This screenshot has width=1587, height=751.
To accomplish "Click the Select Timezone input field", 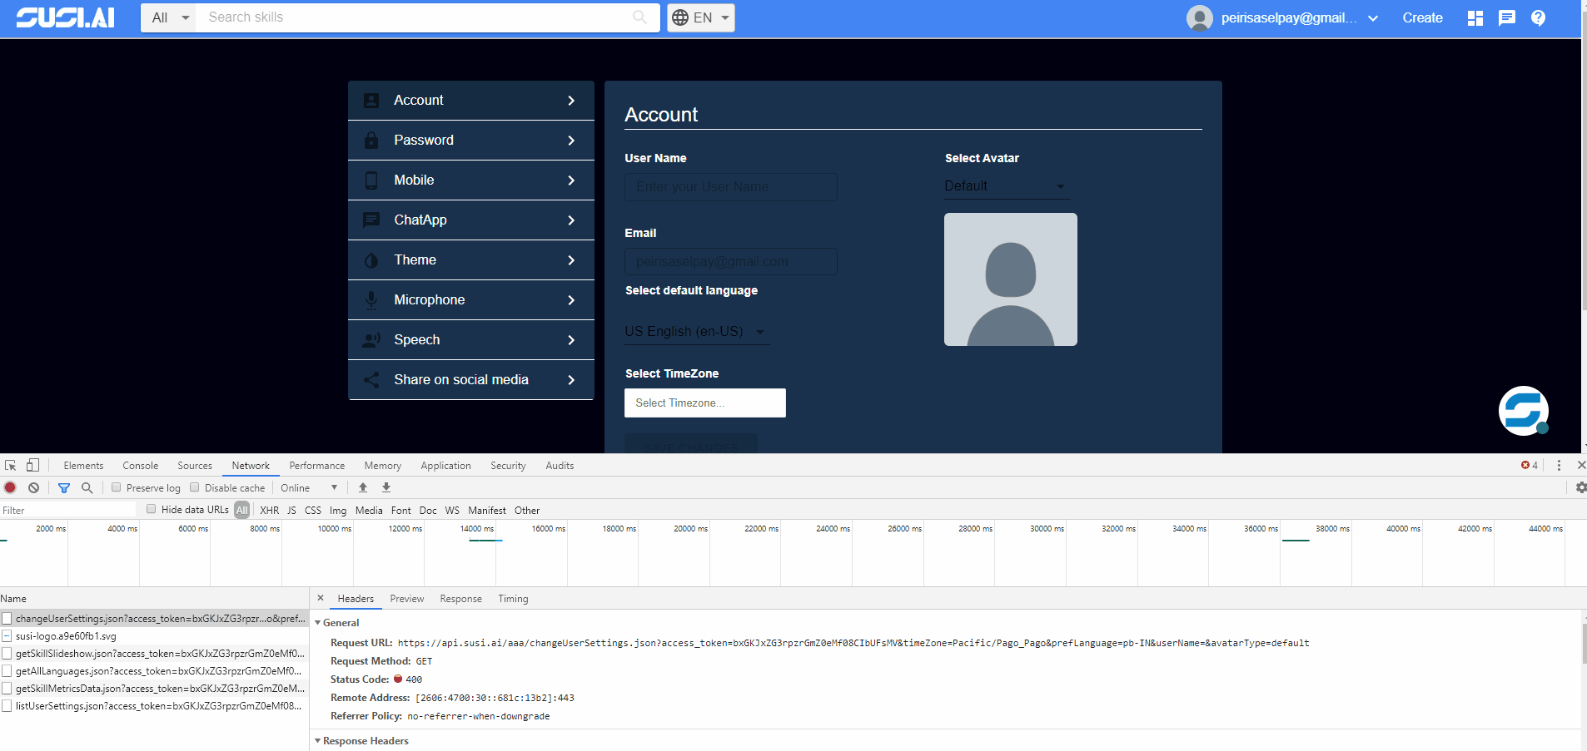I will tap(704, 403).
